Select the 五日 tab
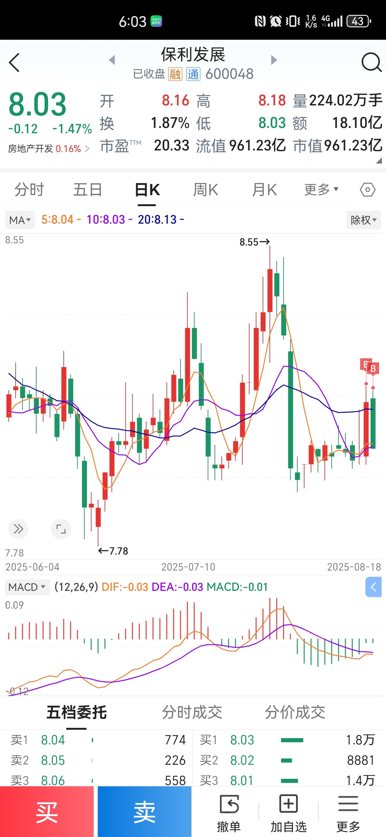The height and width of the screenshot is (837, 386). (87, 190)
